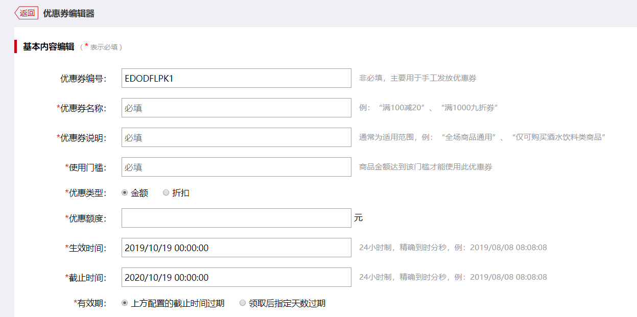Focus the 优惠券说明 input field
This screenshot has width=637, height=317.
click(x=236, y=137)
